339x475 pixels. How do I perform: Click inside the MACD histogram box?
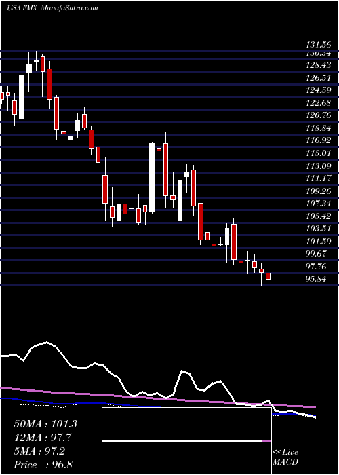[x=186, y=441]
